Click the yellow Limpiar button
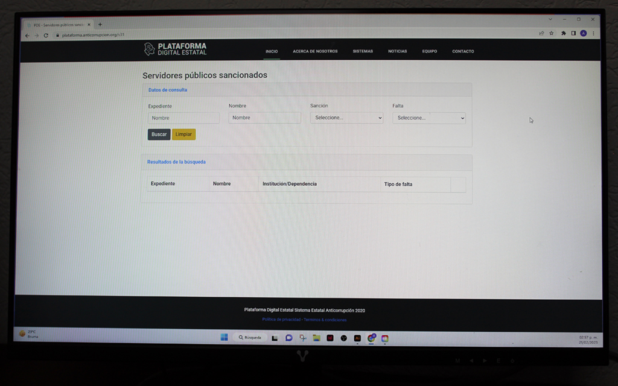This screenshot has width=618, height=386. (x=183, y=134)
